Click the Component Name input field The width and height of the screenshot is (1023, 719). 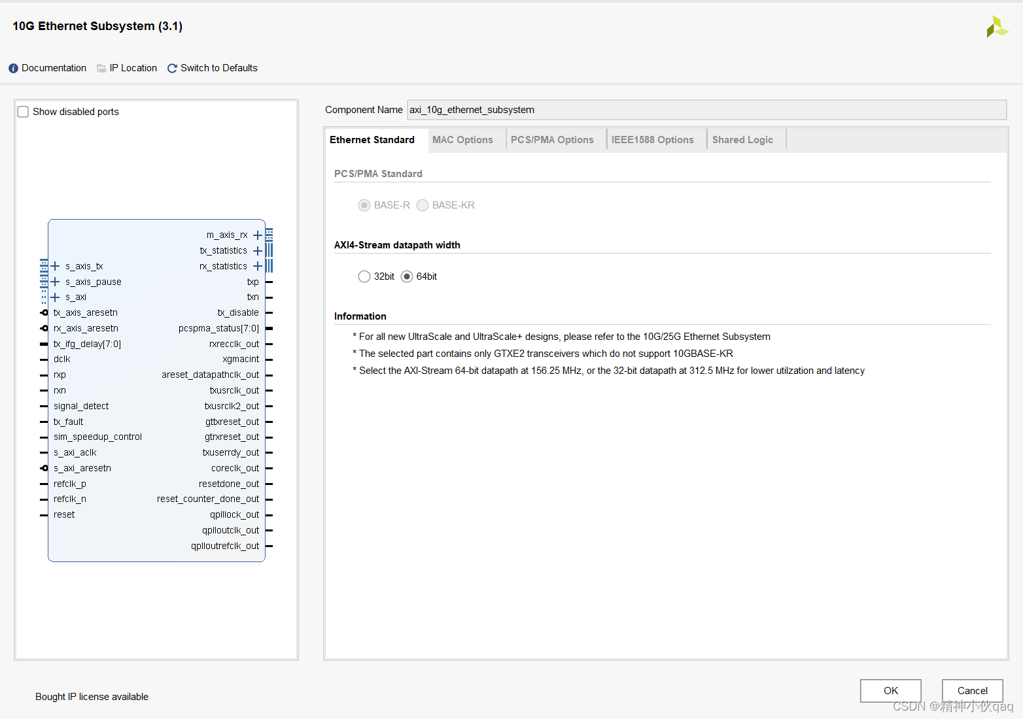(706, 110)
